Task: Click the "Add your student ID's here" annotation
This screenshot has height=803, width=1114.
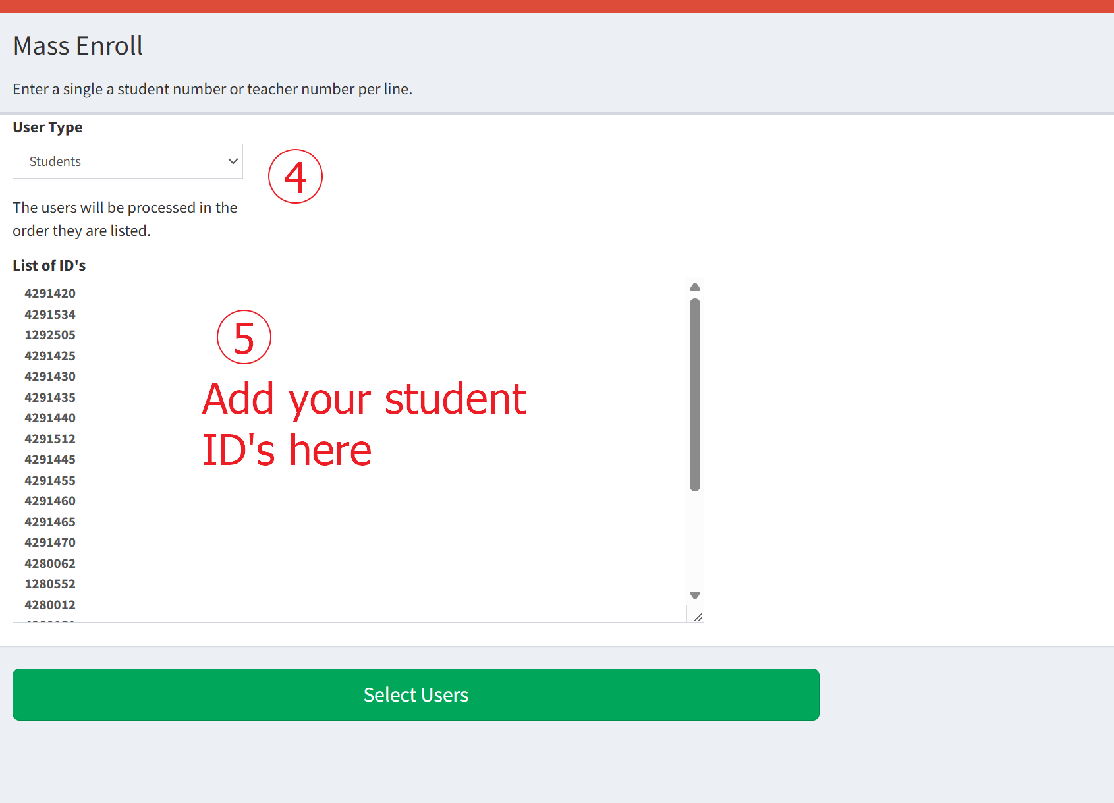Action: (x=364, y=425)
